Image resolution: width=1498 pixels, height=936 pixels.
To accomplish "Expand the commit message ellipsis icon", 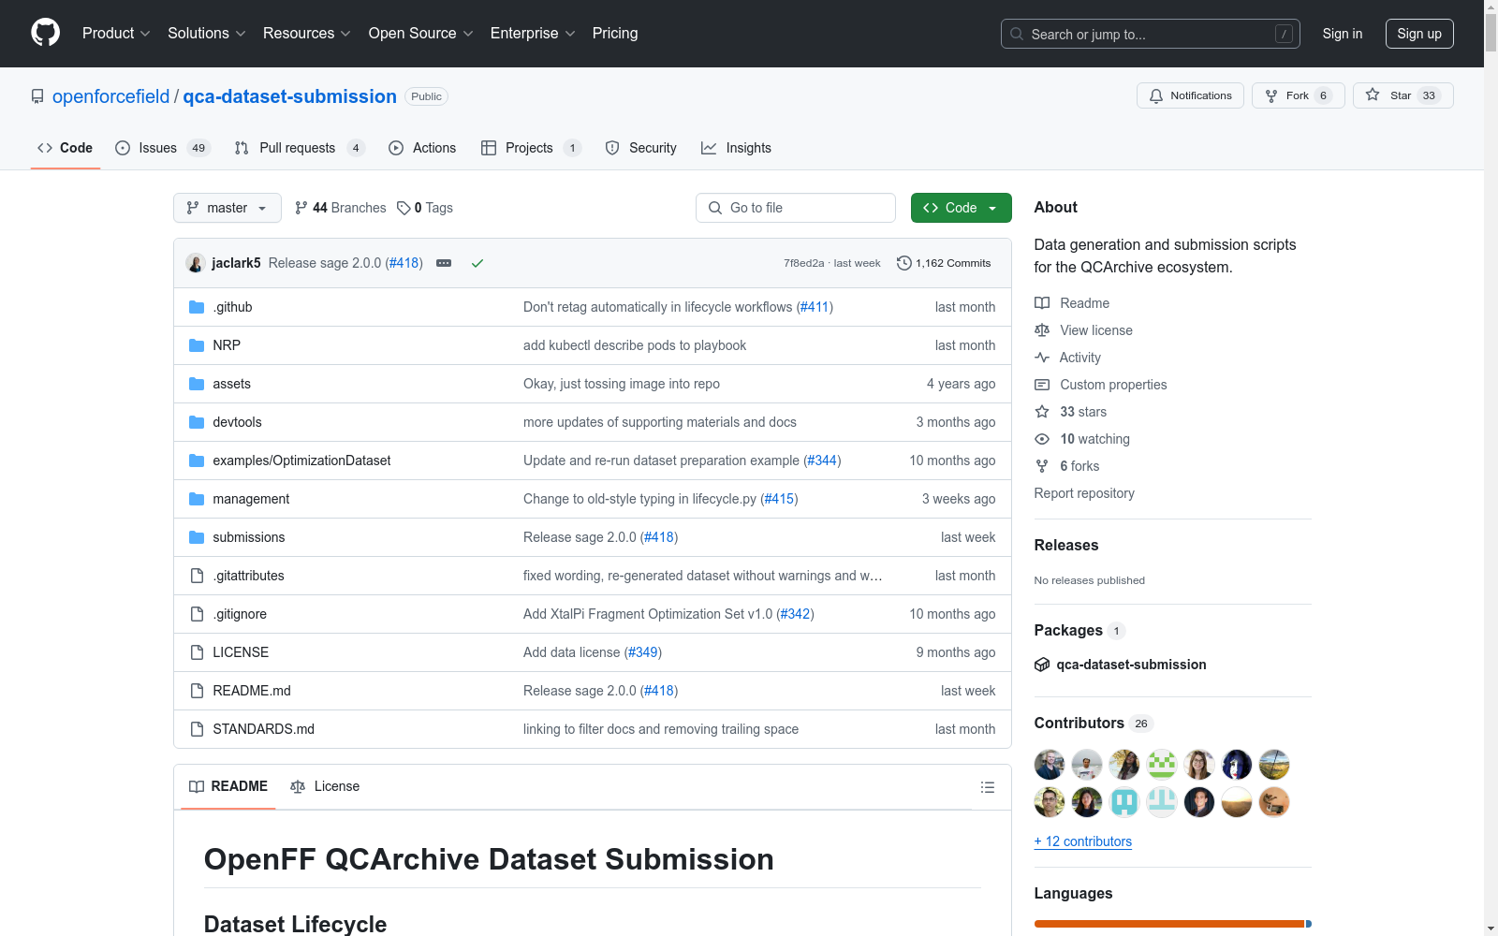I will [444, 263].
